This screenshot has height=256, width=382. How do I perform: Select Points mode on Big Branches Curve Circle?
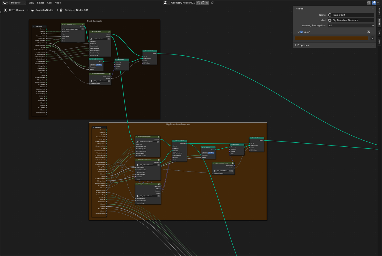coord(205,153)
